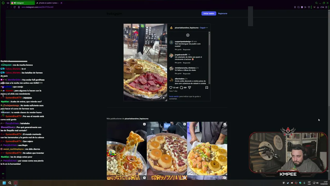Click the Opera GX logo menu button
The width and height of the screenshot is (330, 186).
pyautogui.click(x=3, y=3)
